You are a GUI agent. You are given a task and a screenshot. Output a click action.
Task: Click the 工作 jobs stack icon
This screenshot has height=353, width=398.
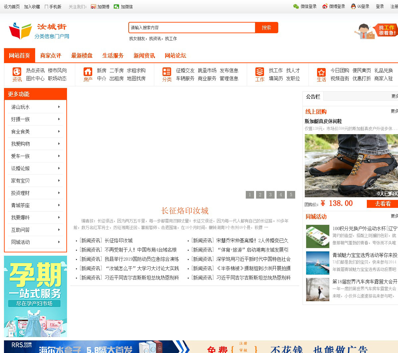pos(260,72)
